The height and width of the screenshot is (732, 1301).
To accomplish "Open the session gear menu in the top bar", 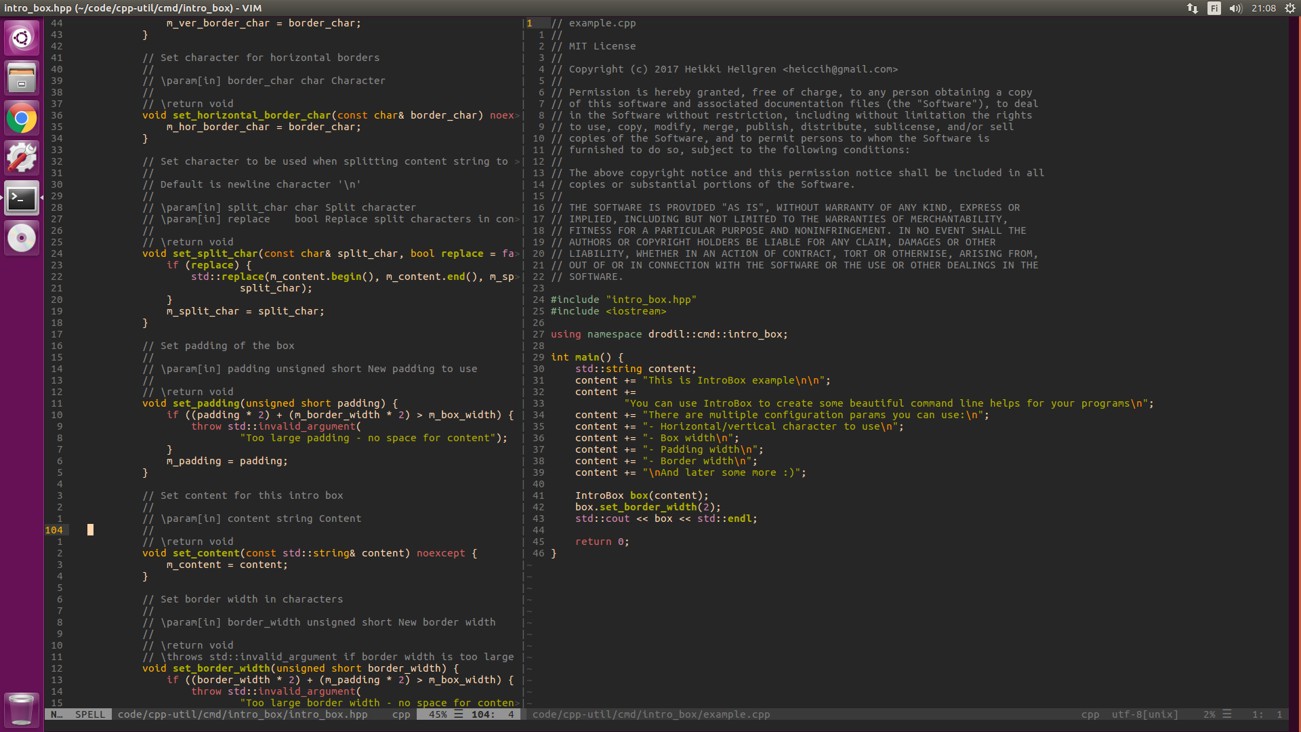I will click(x=1291, y=9).
